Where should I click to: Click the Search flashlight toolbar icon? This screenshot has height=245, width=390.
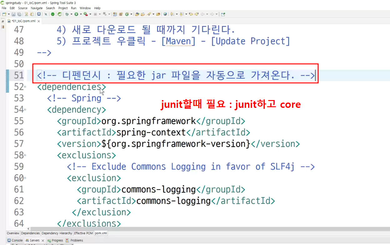149,14
